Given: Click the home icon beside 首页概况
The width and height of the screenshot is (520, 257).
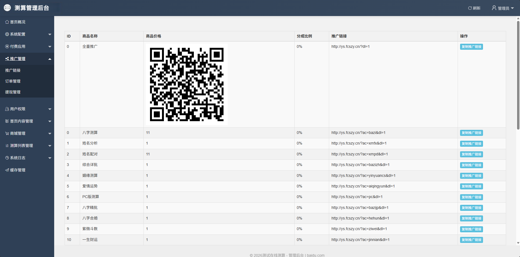Looking at the screenshot, I should (x=7, y=22).
